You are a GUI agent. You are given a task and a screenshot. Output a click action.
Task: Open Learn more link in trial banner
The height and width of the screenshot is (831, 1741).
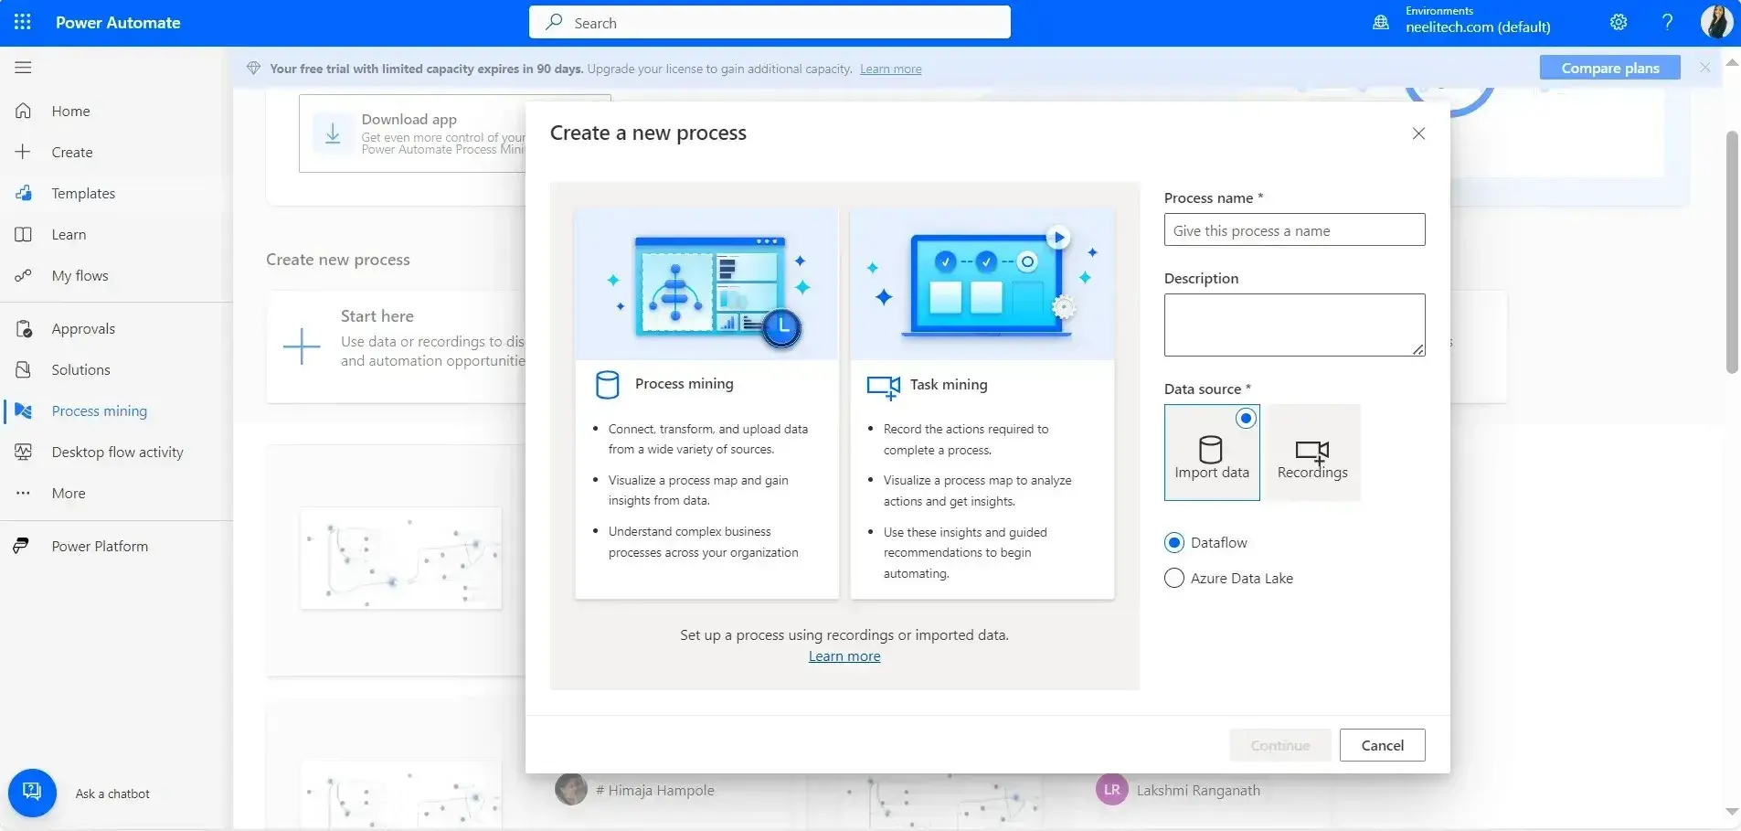890,69
